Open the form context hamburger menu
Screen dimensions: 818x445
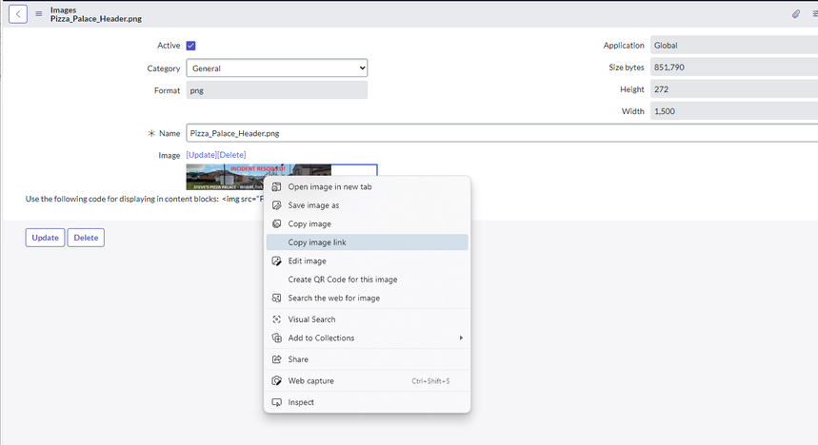(x=39, y=14)
